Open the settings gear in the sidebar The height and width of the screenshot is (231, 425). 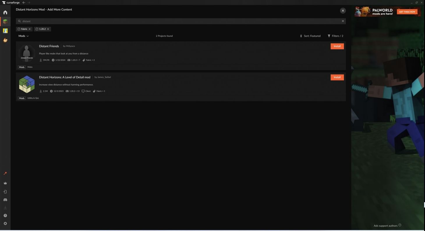coord(5,223)
